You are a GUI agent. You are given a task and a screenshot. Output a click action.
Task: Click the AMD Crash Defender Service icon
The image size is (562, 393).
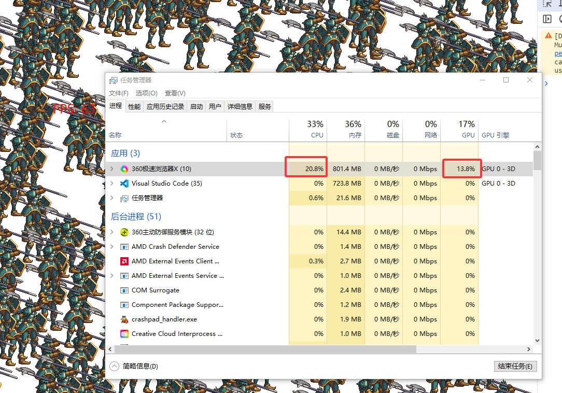pos(124,247)
